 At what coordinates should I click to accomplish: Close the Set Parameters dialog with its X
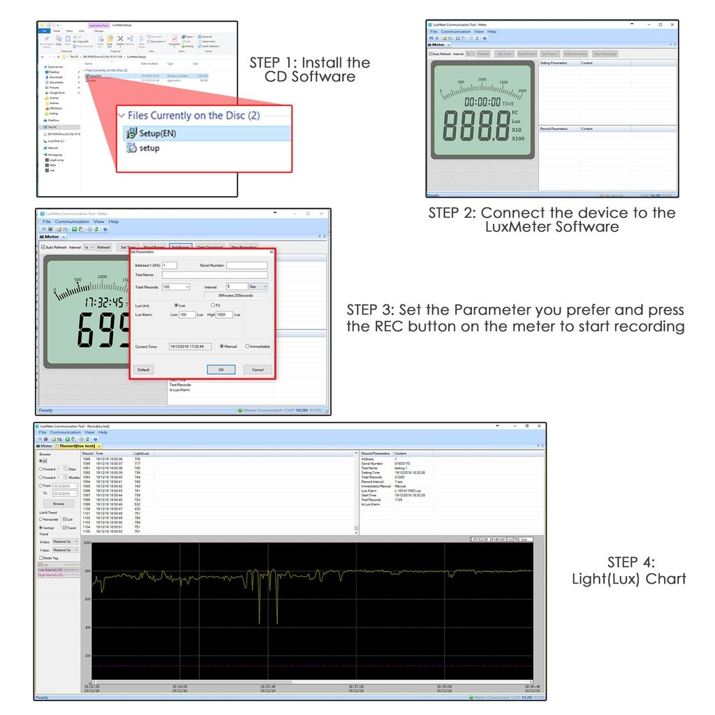272,251
